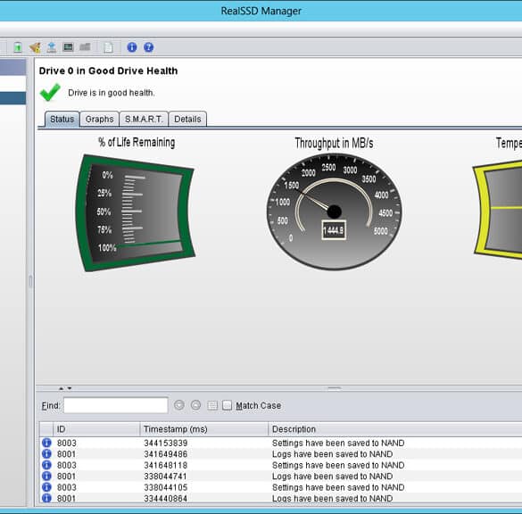The image size is (522, 514).
Task: Select timestamp cell 341648118
Action: coord(165,465)
